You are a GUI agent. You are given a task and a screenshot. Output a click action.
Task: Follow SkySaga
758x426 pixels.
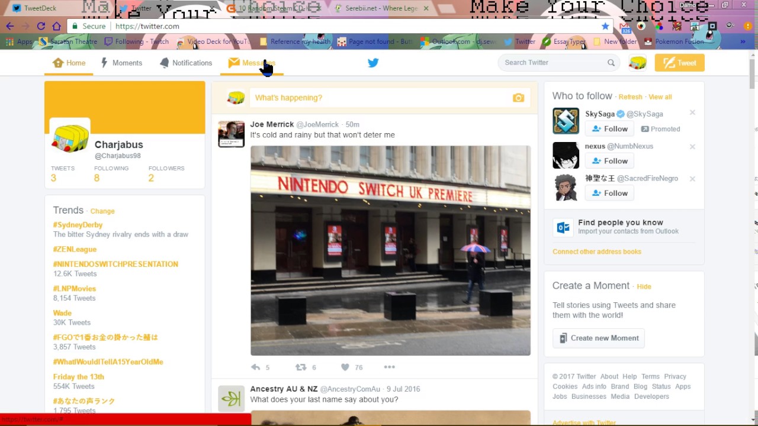pyautogui.click(x=609, y=129)
